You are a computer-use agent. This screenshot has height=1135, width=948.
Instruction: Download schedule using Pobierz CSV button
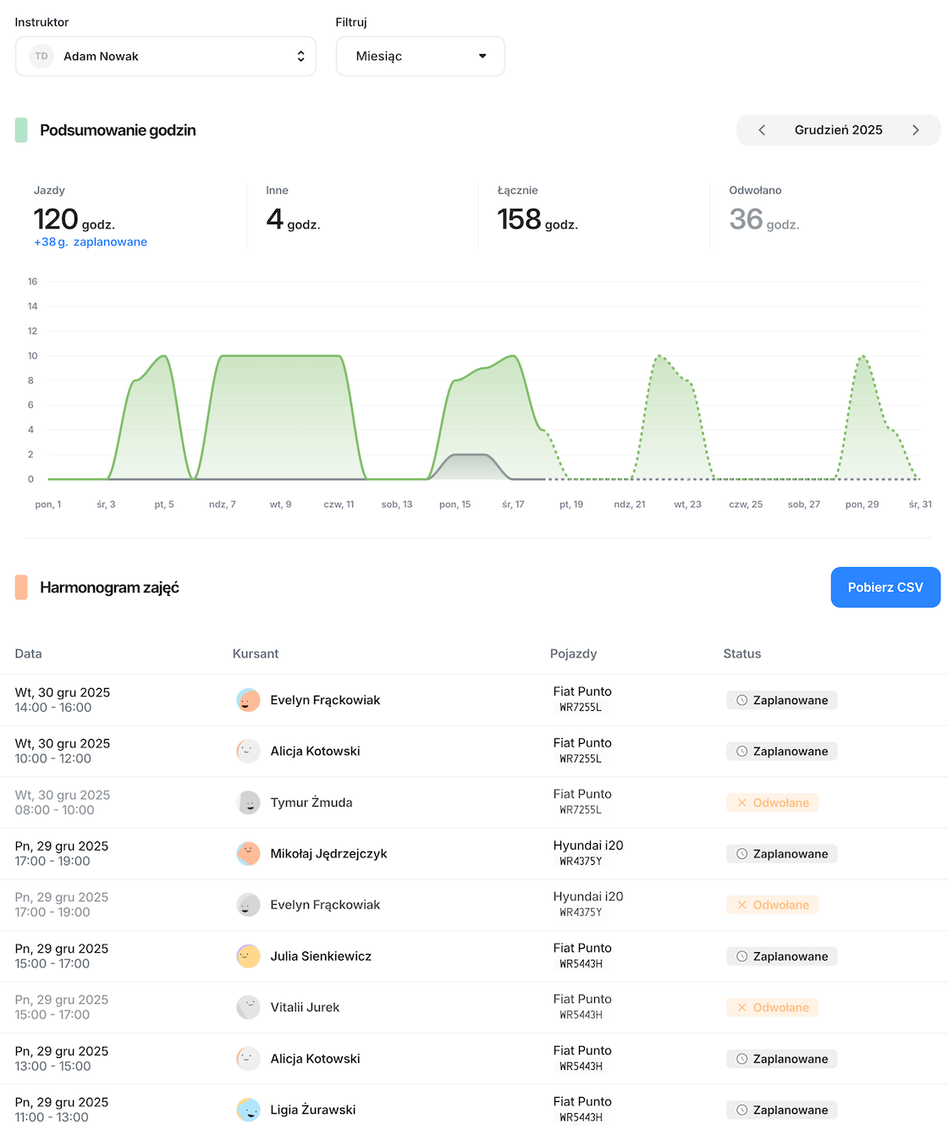click(885, 587)
